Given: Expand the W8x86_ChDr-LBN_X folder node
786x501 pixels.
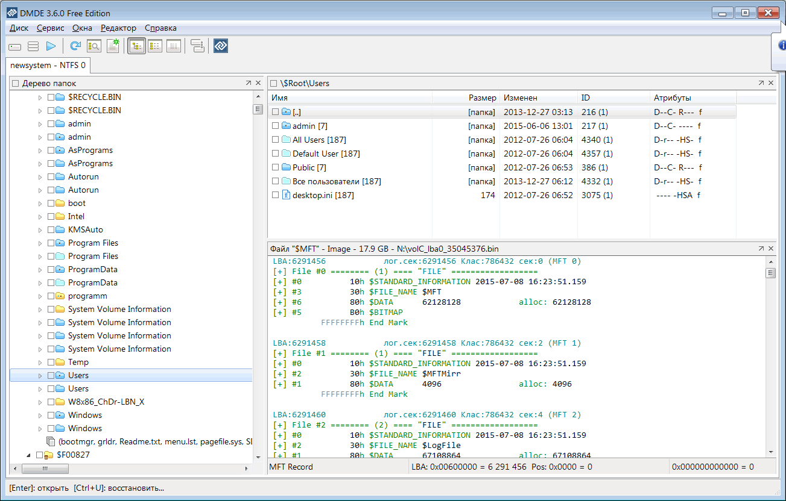Looking at the screenshot, I should [x=40, y=402].
